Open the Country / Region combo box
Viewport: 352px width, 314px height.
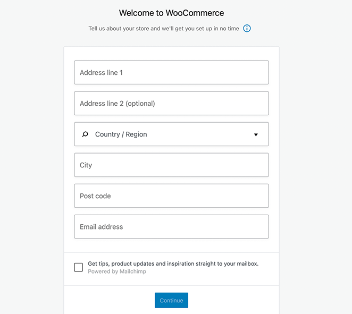pyautogui.click(x=171, y=134)
